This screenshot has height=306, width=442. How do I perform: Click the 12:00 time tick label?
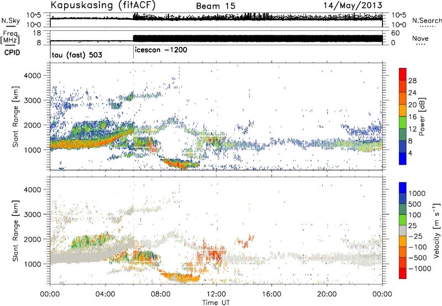coord(216,294)
